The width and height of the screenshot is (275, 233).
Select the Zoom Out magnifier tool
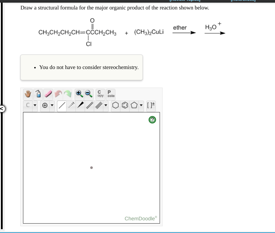pos(89,94)
